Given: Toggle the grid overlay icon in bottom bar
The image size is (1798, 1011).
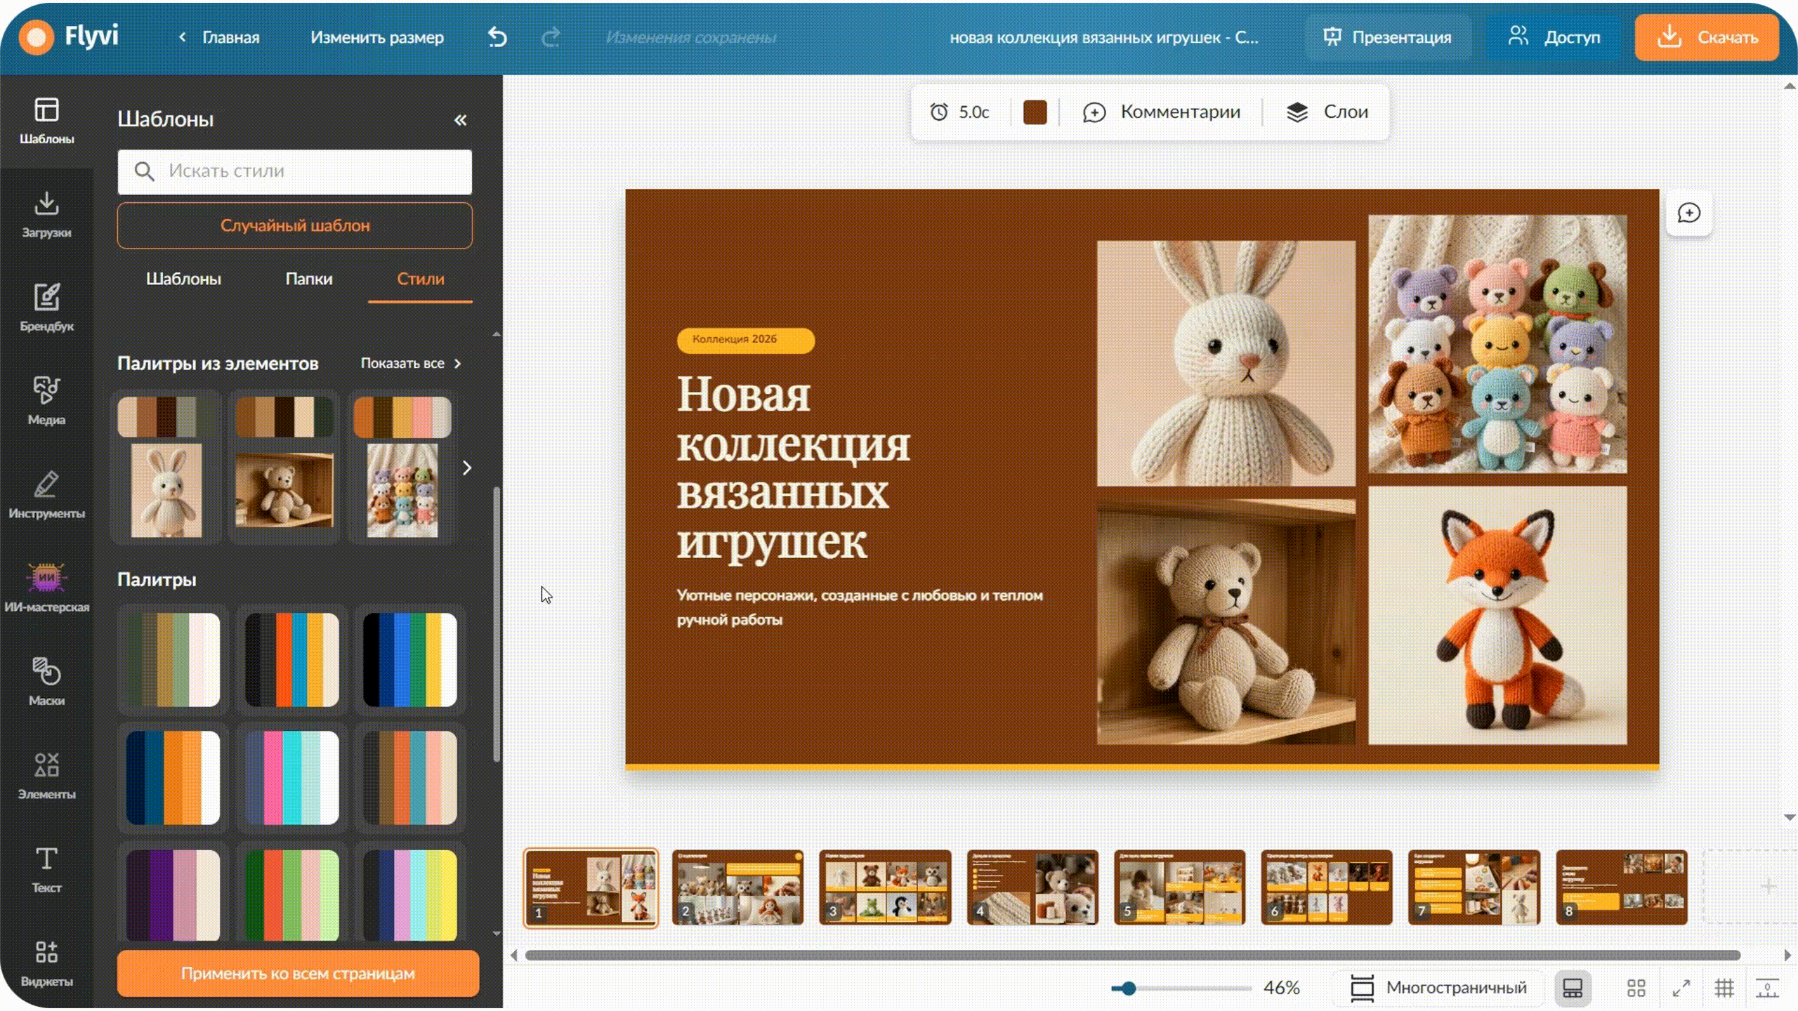Looking at the screenshot, I should [1724, 988].
